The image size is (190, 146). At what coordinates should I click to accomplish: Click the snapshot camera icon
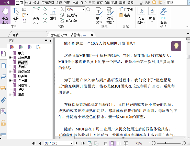[x=24, y=9]
